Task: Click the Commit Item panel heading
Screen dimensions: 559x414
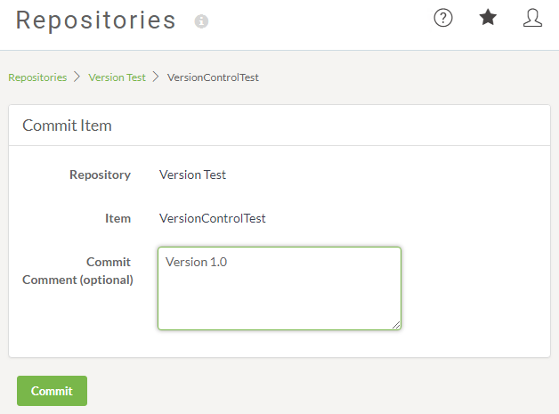Action: [67, 126]
